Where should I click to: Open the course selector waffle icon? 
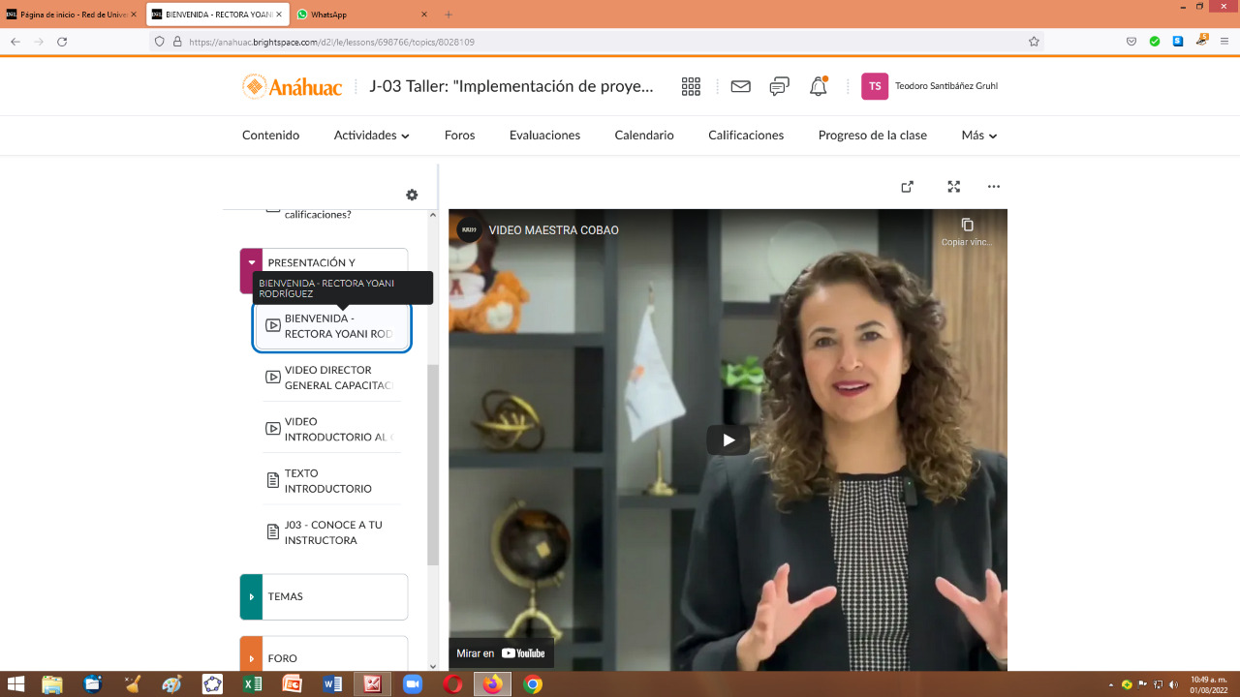coord(691,86)
